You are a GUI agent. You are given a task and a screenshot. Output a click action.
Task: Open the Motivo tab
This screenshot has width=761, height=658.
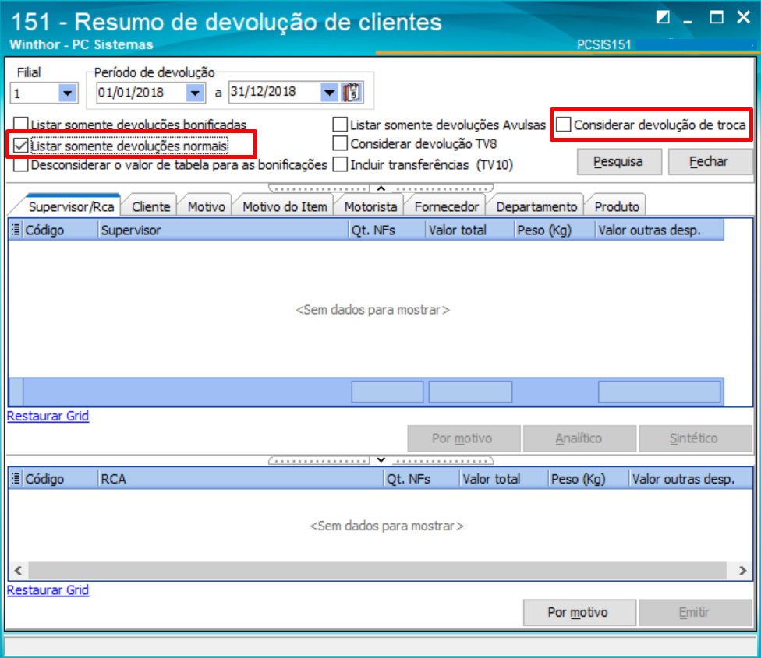207,207
